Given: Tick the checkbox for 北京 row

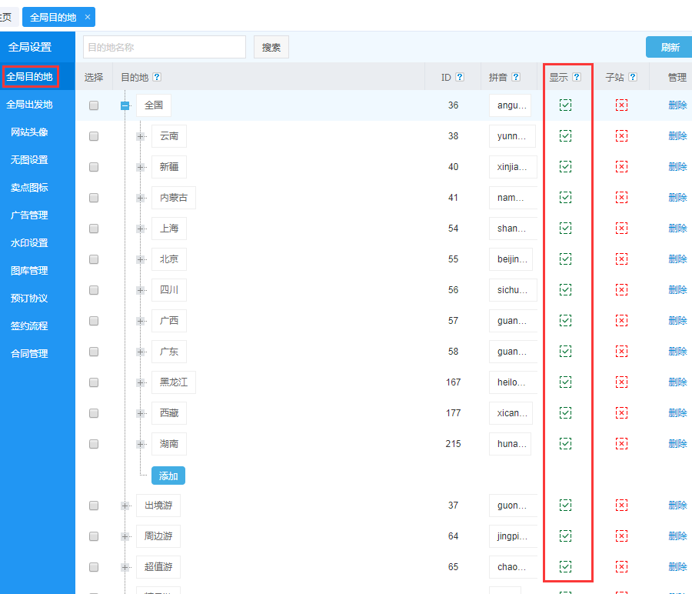Looking at the screenshot, I should [x=94, y=259].
